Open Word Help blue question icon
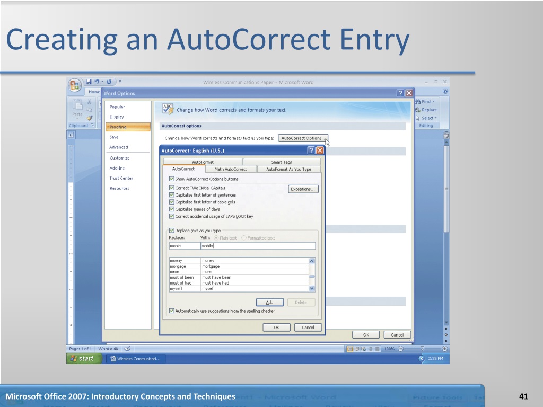Image resolution: width=543 pixels, height=407 pixels. coord(445,91)
